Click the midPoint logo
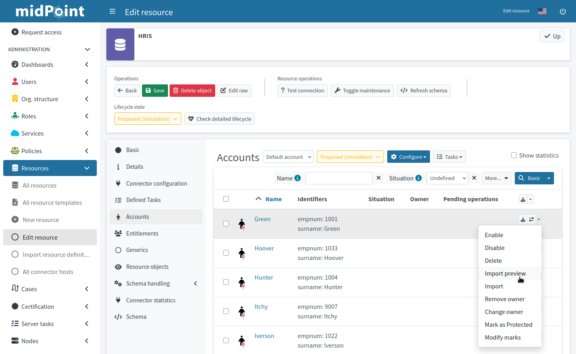 point(50,12)
